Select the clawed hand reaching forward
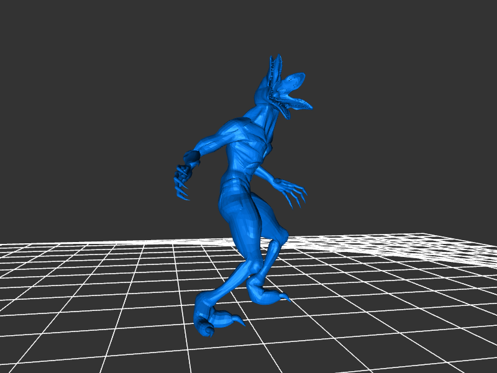The height and width of the screenshot is (373, 497). (x=292, y=191)
